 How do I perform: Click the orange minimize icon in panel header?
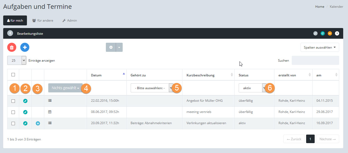pos(330,33)
